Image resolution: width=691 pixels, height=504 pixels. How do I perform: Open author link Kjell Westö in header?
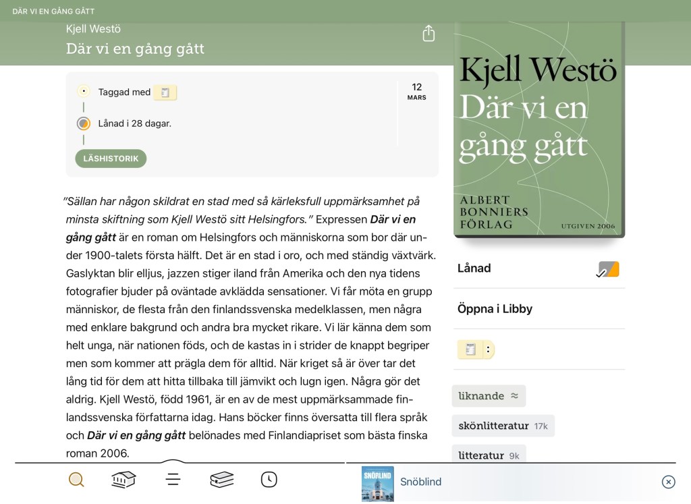coord(93,29)
